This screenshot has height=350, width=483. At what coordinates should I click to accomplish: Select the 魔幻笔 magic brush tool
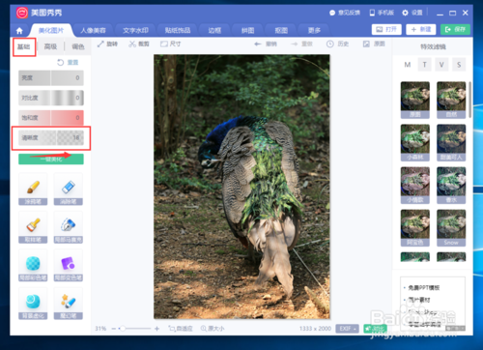69,304
